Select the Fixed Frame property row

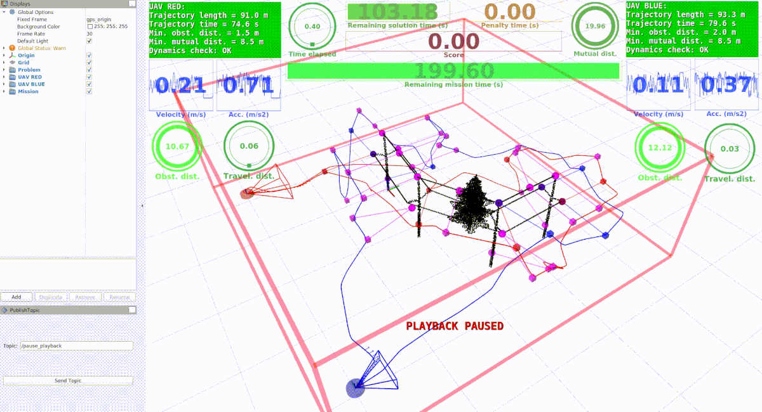click(68, 20)
